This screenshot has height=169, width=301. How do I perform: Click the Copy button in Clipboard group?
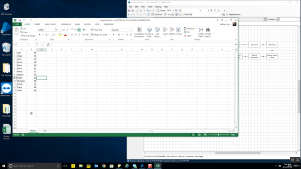(x=24, y=32)
